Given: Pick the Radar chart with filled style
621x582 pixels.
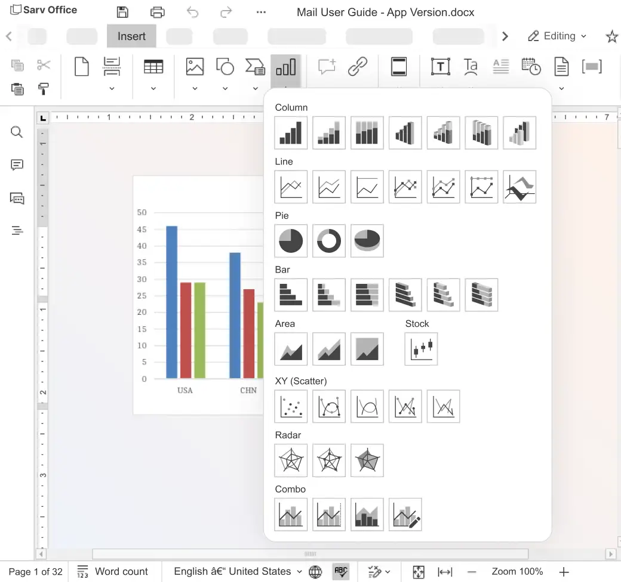Looking at the screenshot, I should [x=367, y=460].
